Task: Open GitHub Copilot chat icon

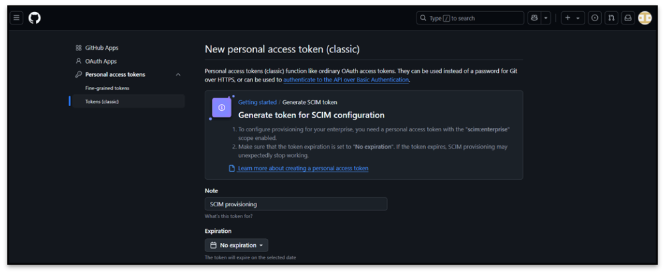Action: 534,18
